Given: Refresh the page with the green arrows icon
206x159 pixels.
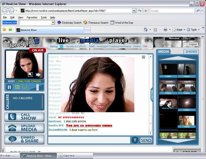Looking at the screenshot, I should point(140,11).
